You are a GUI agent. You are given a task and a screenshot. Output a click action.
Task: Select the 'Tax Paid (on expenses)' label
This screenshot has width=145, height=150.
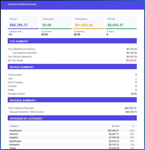(20, 57)
